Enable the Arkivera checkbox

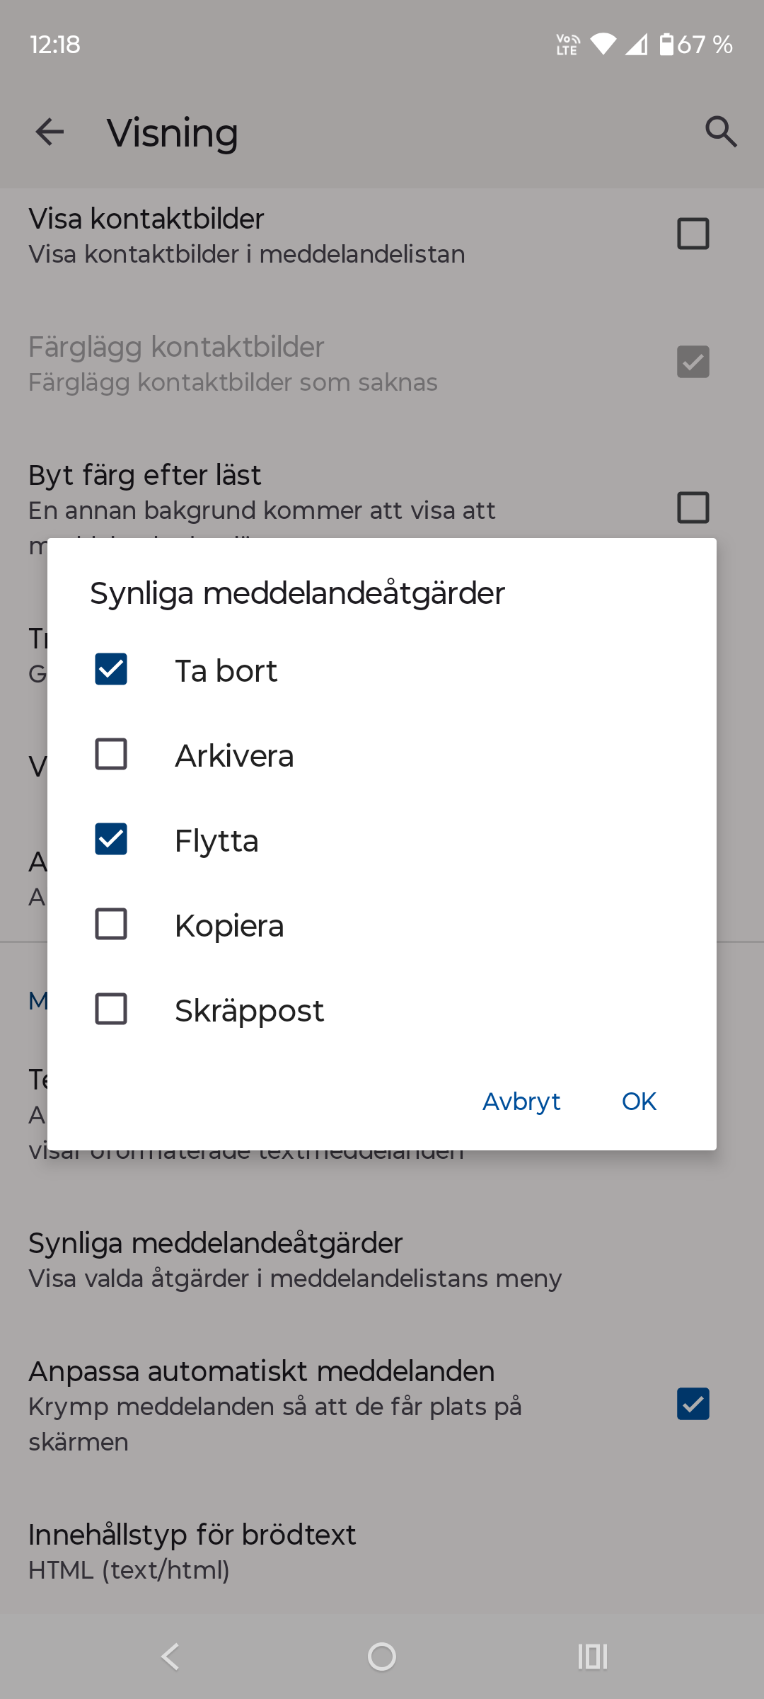point(111,754)
